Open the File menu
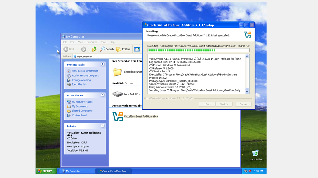This screenshot has height=178, width=318. pos(65,42)
